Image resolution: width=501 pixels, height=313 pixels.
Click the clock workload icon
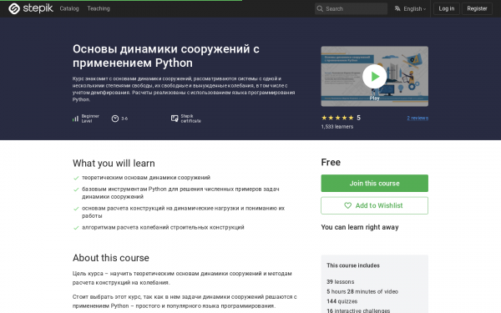pyautogui.click(x=115, y=119)
